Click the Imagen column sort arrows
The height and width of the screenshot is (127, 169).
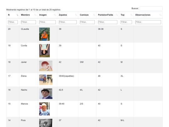click(55, 15)
